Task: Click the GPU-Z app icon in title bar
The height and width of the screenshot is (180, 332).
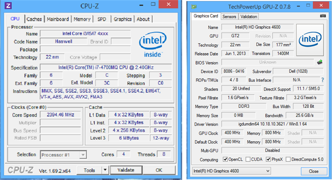Action: coord(194,7)
